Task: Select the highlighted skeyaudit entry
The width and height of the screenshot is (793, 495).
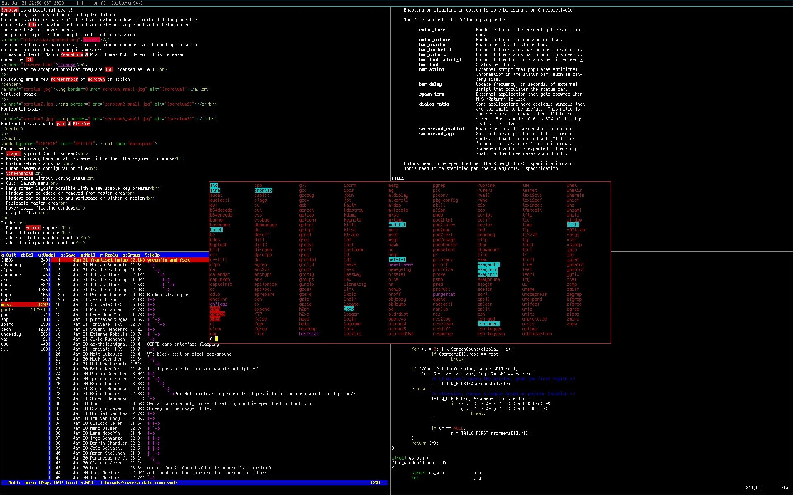Action: pos(489,264)
